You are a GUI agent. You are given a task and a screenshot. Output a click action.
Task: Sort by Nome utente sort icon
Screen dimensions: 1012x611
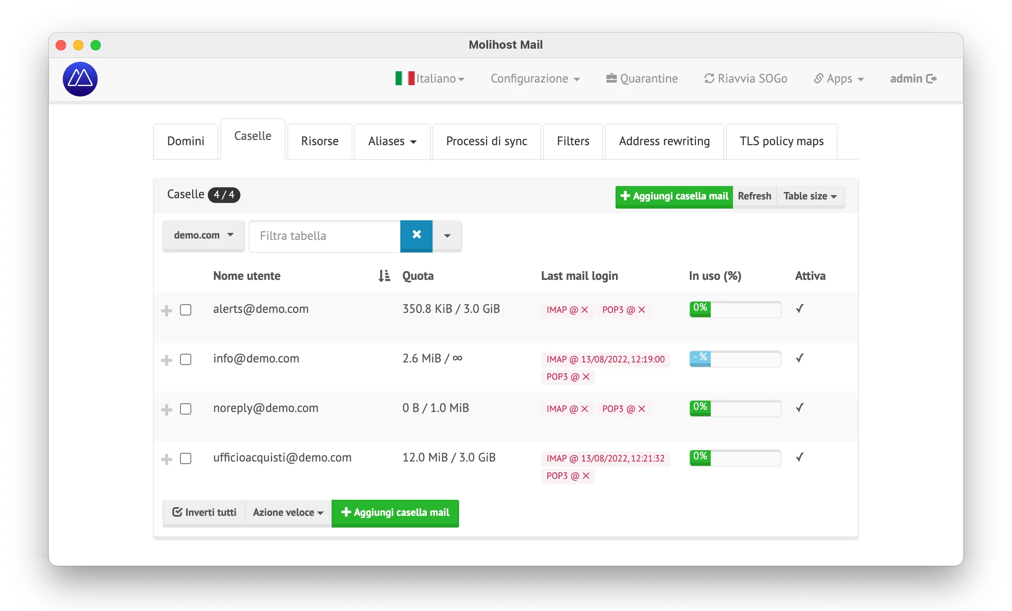(384, 276)
